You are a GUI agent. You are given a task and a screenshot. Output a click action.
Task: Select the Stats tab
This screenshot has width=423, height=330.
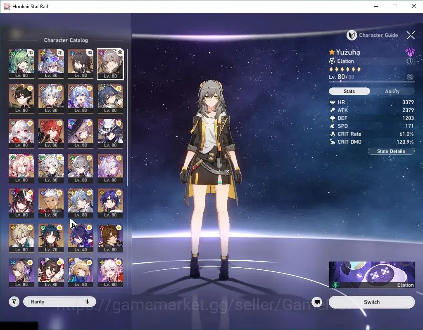click(x=349, y=91)
